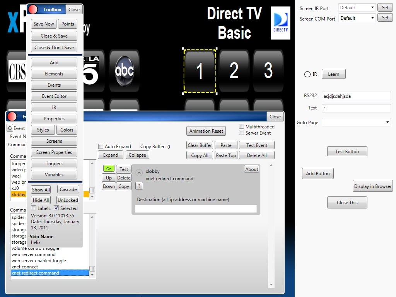Uncheck the Selected checkbox in Toolbox

click(56, 208)
